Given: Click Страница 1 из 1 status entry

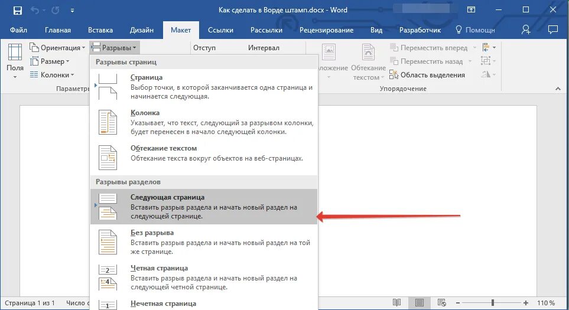Looking at the screenshot, I should [30, 303].
